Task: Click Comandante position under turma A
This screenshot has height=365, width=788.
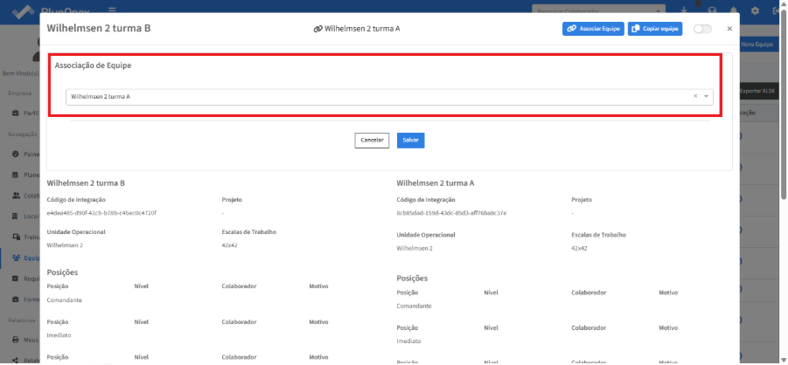Action: (x=414, y=306)
